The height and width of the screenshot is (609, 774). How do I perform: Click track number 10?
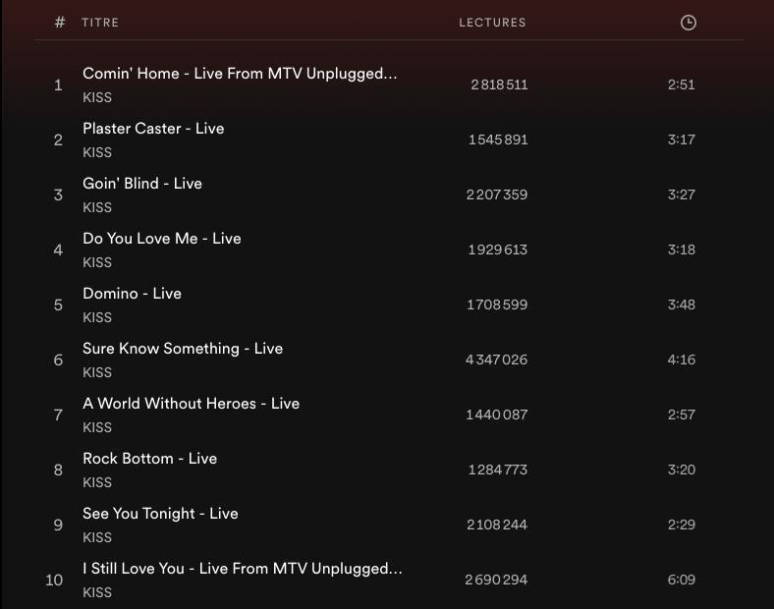[x=54, y=580]
